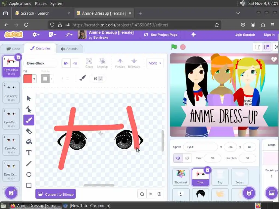Viewport: 279px width, 209px height.
Task: Reload the page in Firefox
Action: tap(26, 25)
